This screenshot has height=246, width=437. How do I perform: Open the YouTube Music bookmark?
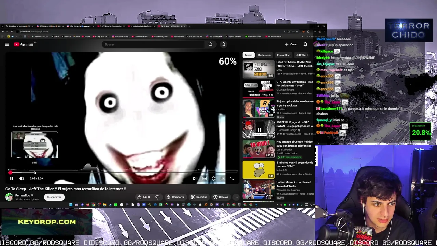178,36
